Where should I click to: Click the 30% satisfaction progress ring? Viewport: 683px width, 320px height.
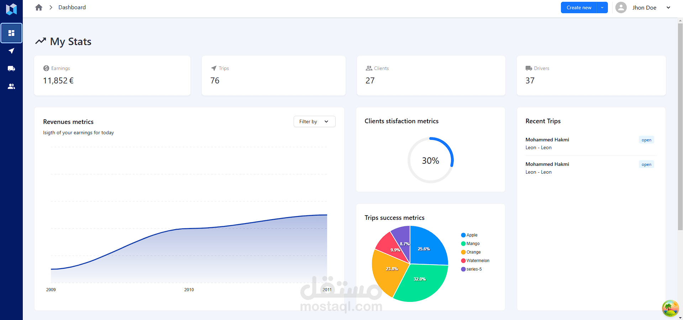tap(430, 160)
